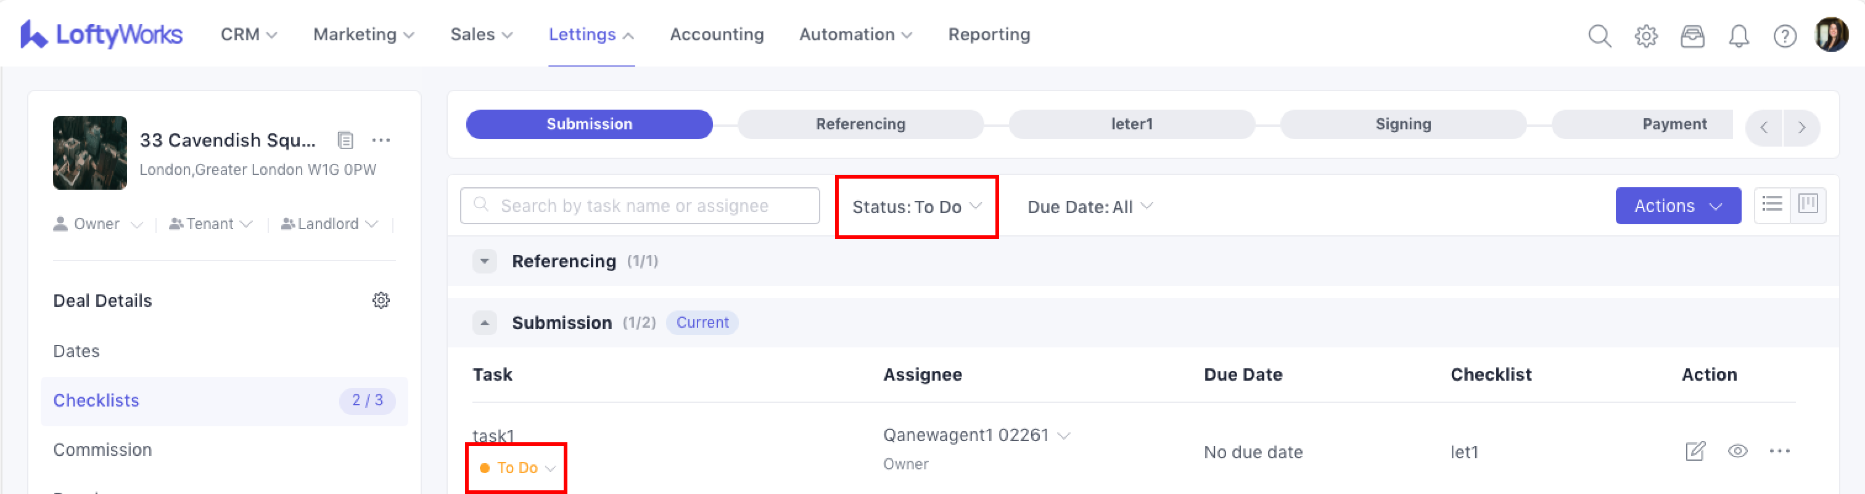Expand the Referencing checklist section
The height and width of the screenshot is (494, 1865).
(484, 261)
